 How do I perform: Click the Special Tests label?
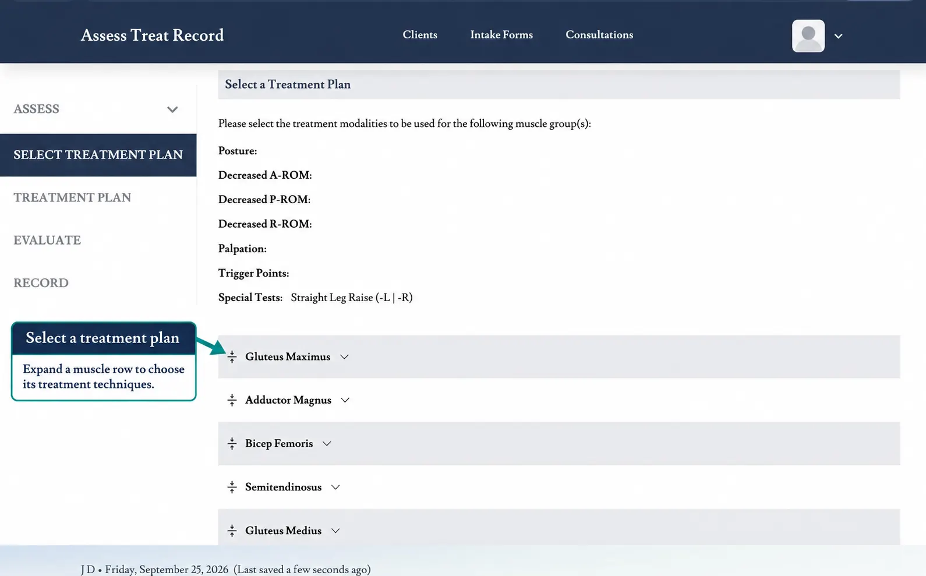pos(250,298)
